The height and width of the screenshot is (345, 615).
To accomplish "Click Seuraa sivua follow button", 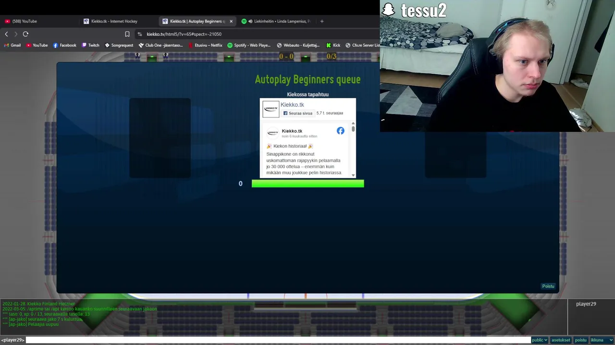I will [298, 113].
